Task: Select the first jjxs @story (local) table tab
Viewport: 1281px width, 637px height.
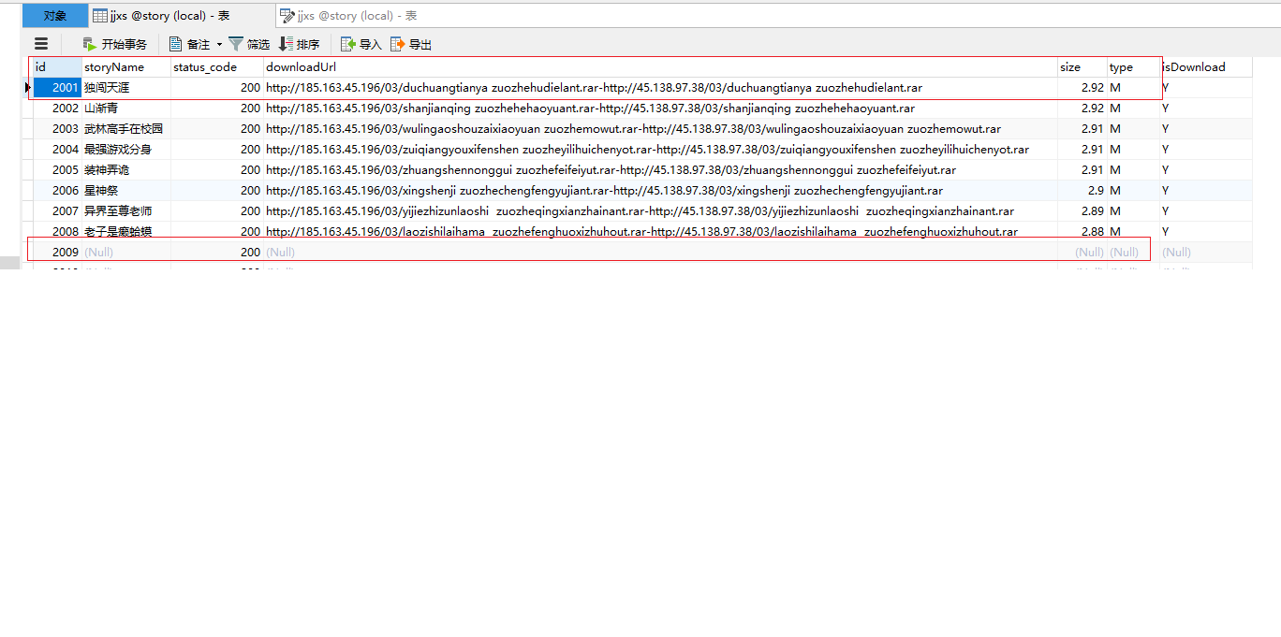Action: (x=182, y=16)
